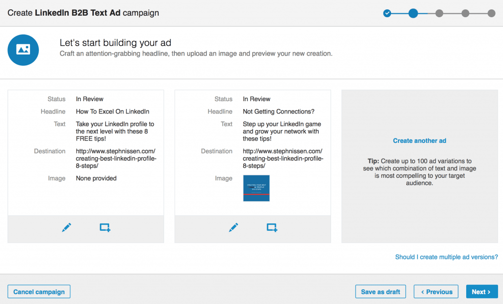Open the first ad's destination URL
The width and height of the screenshot is (503, 304).
116,159
